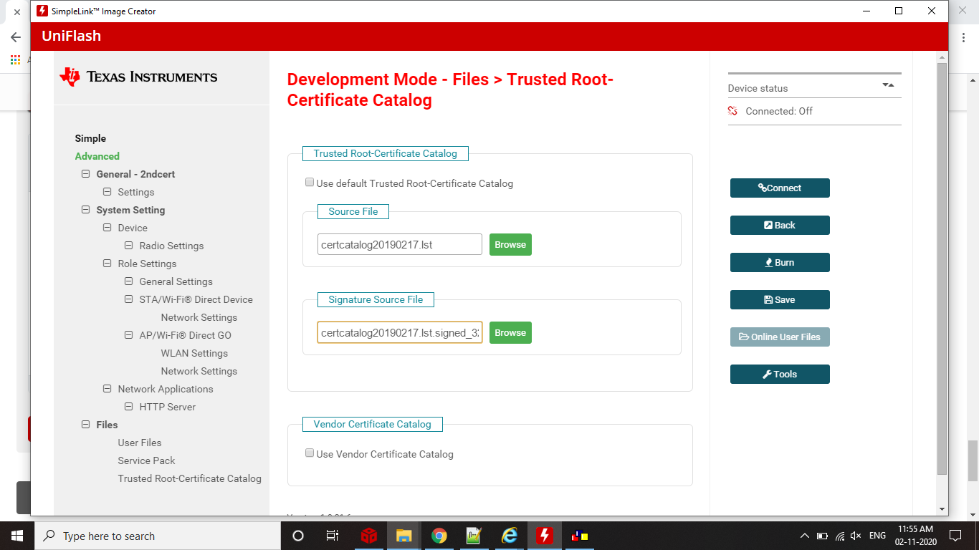This screenshot has width=979, height=550.
Task: Collapse the System Setting tree node
Action: point(86,210)
